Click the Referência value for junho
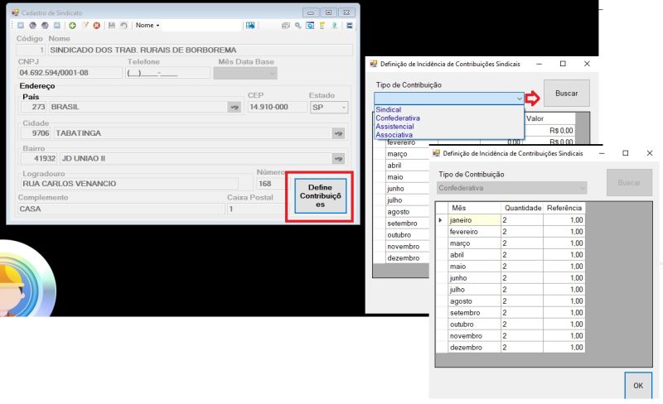 [564, 278]
